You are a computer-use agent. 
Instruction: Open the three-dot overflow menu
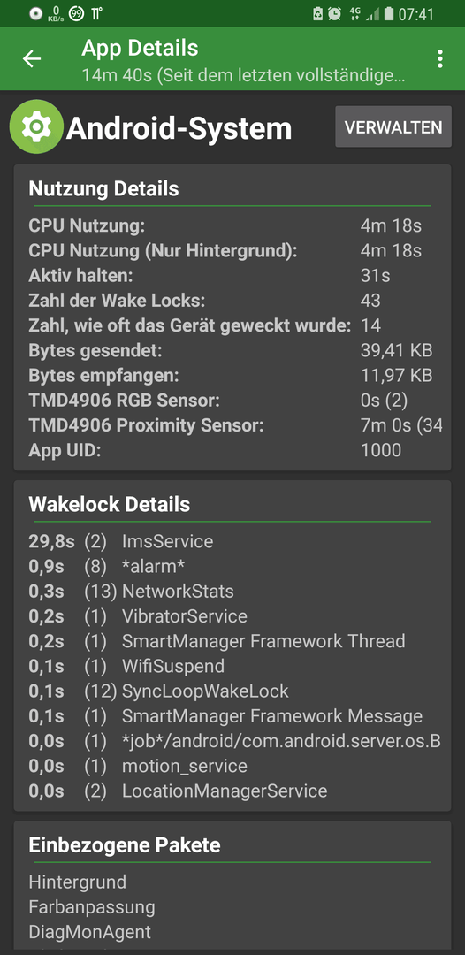[439, 58]
